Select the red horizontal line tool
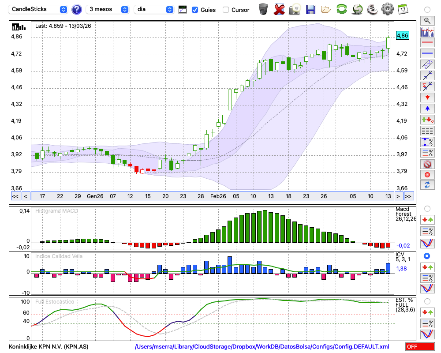Screen dimensions: 441x353 [427, 43]
